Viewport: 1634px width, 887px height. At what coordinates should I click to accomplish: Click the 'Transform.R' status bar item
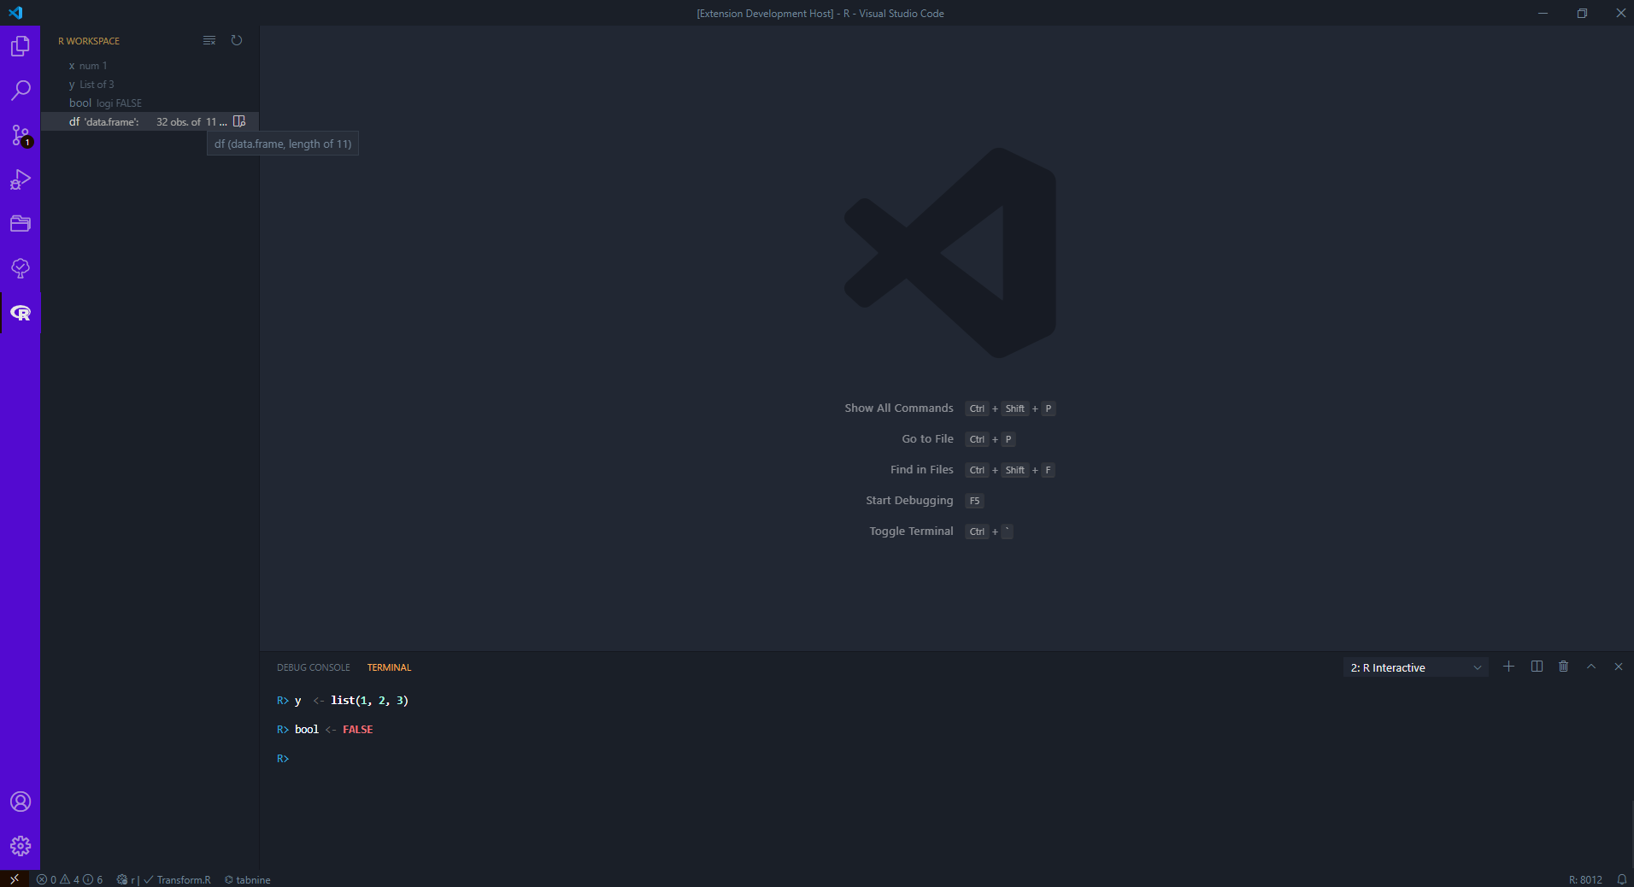(x=178, y=879)
